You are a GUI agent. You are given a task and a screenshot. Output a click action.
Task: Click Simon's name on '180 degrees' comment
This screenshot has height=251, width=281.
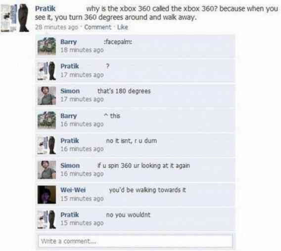coord(70,91)
